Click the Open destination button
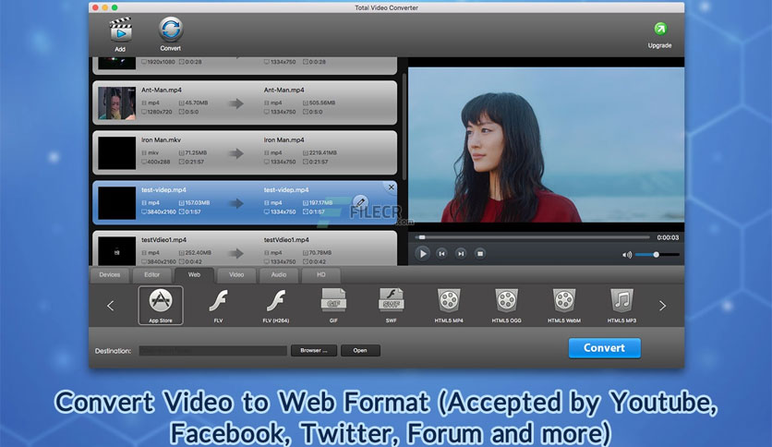772x447 pixels. (x=360, y=351)
